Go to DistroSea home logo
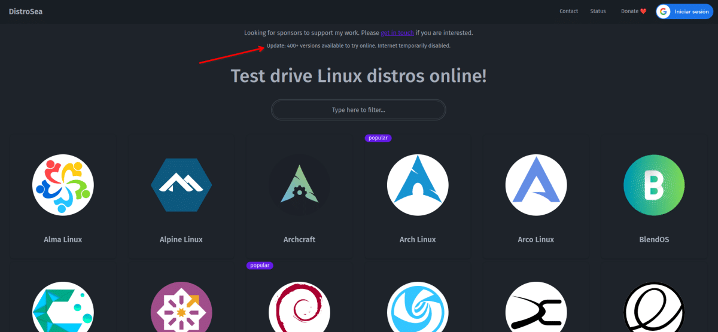The height and width of the screenshot is (332, 718). (x=26, y=11)
